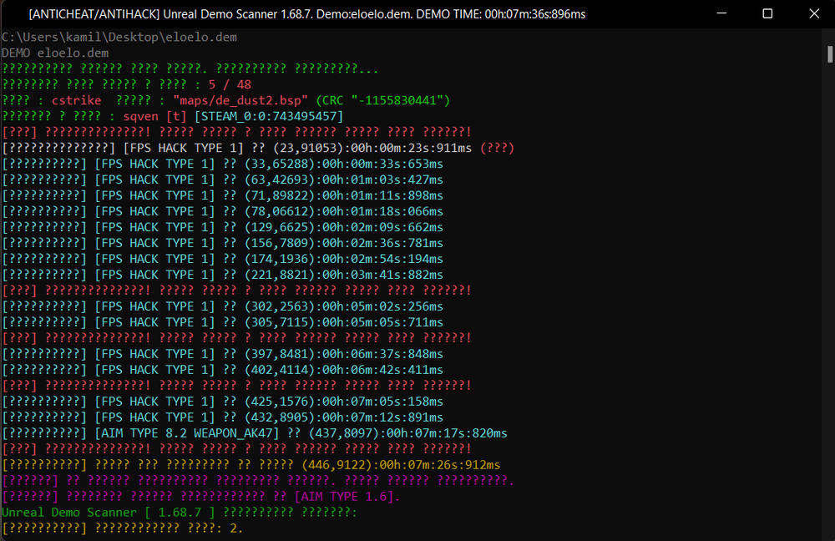Click the FPS HACK line at 00h:01m:03s:427ms
The width and height of the screenshot is (835, 541).
click(x=223, y=180)
